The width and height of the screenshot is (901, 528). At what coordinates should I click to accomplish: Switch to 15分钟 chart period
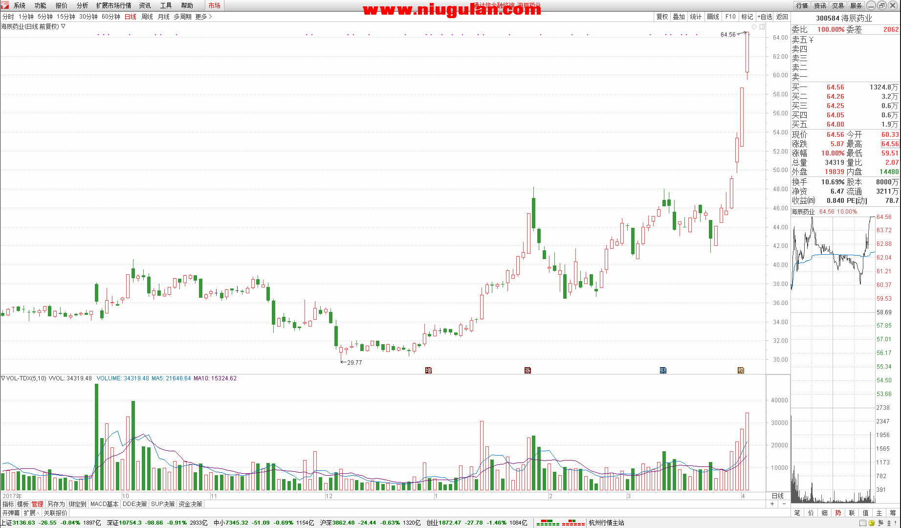tap(66, 17)
